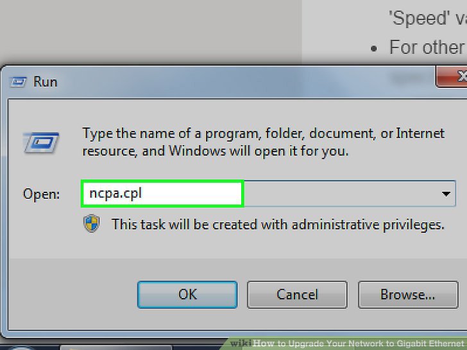Viewport: 467px width, 350px height.
Task: Click the Run icon in title bar
Action: pyautogui.click(x=20, y=82)
